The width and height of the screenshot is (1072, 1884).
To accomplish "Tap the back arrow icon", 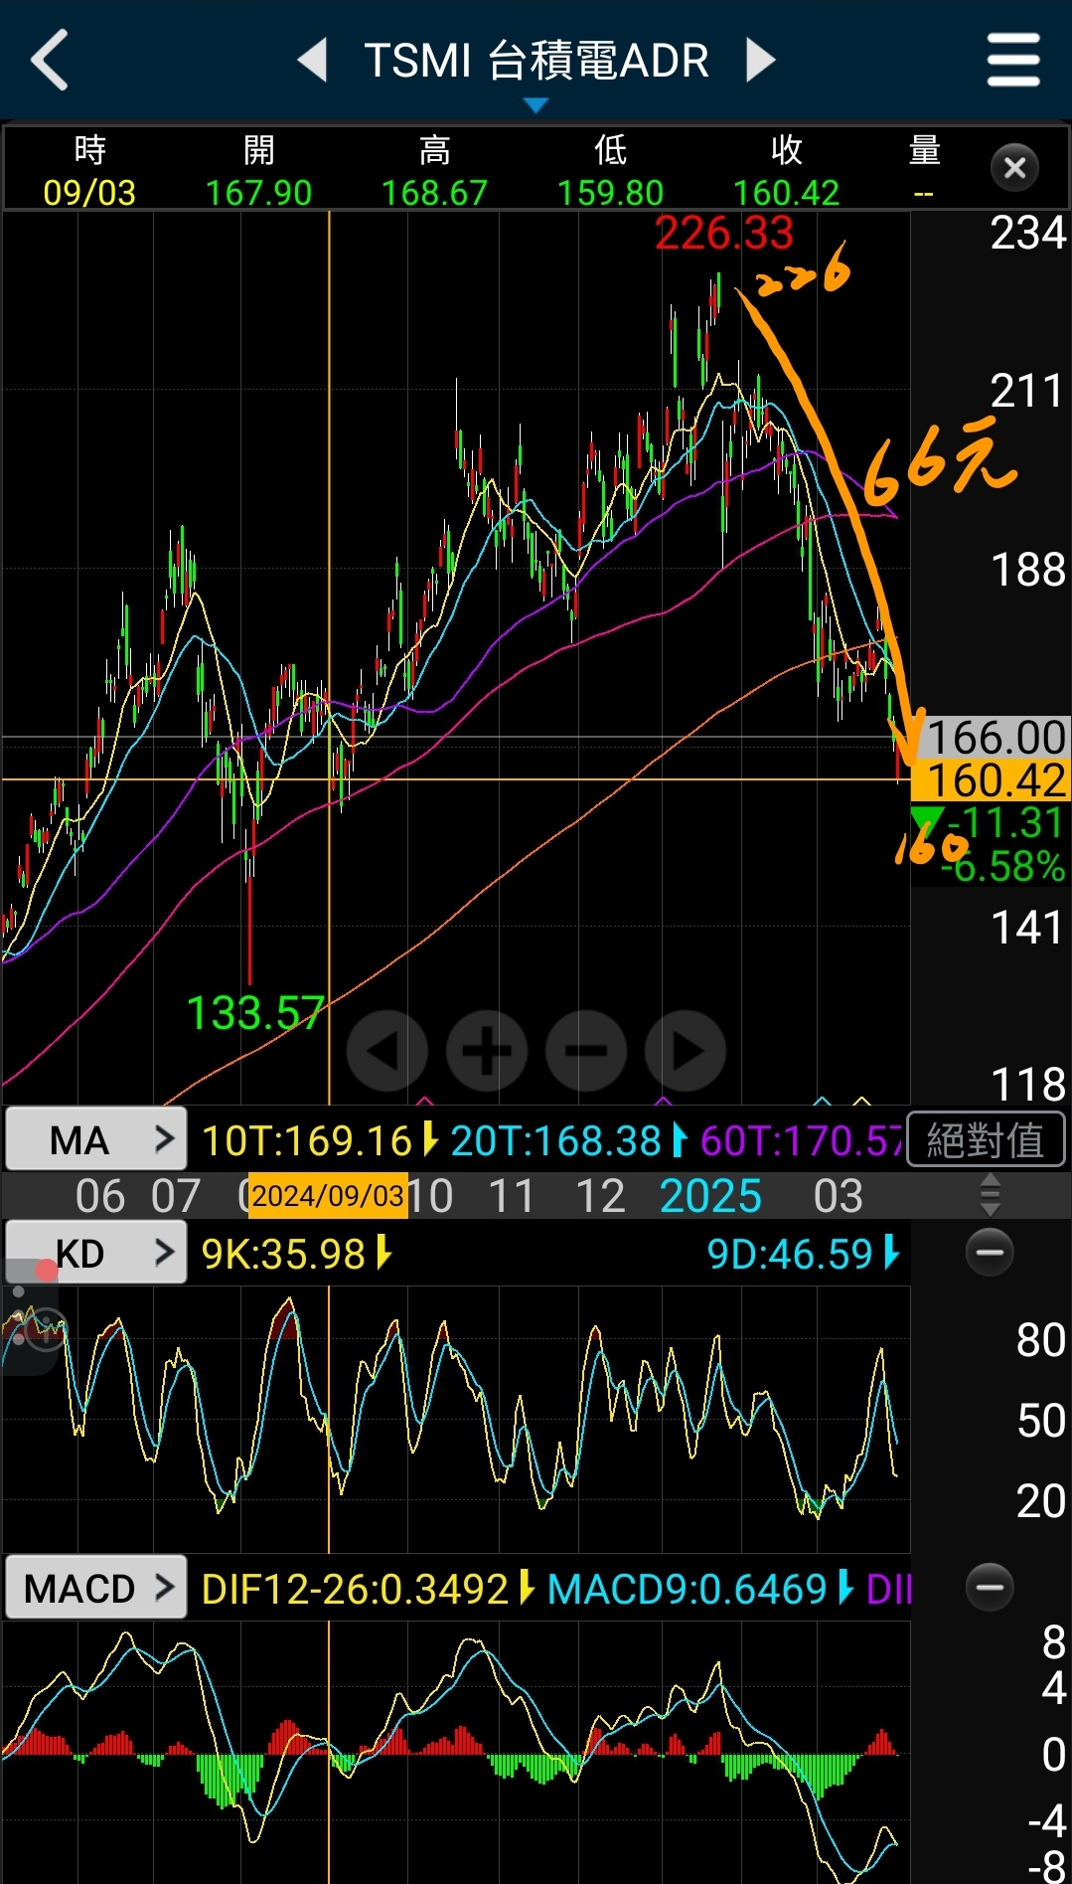I will point(50,61).
